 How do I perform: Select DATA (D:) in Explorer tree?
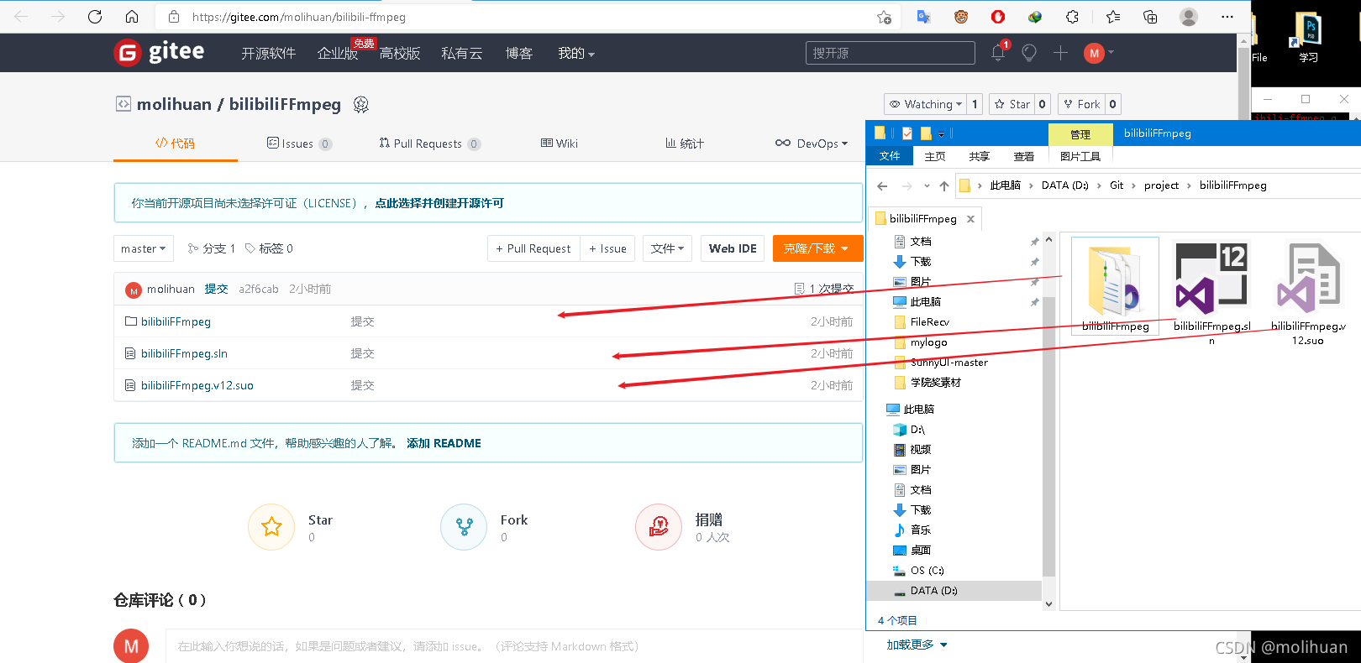tap(933, 591)
